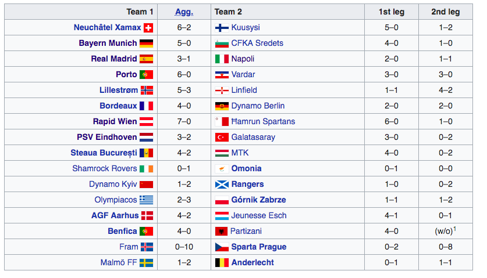Click the Finnish flag beside Kuusysi
This screenshot has width=487, height=278.
pos(222,28)
